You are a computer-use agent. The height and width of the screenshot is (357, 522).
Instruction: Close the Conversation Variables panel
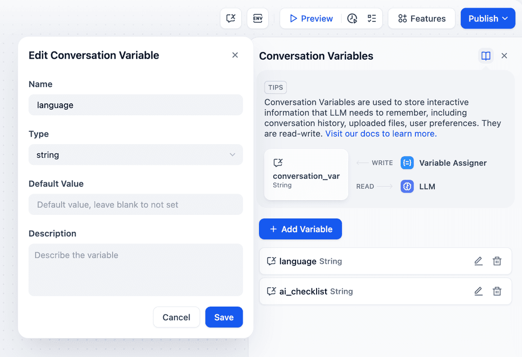[504, 56]
